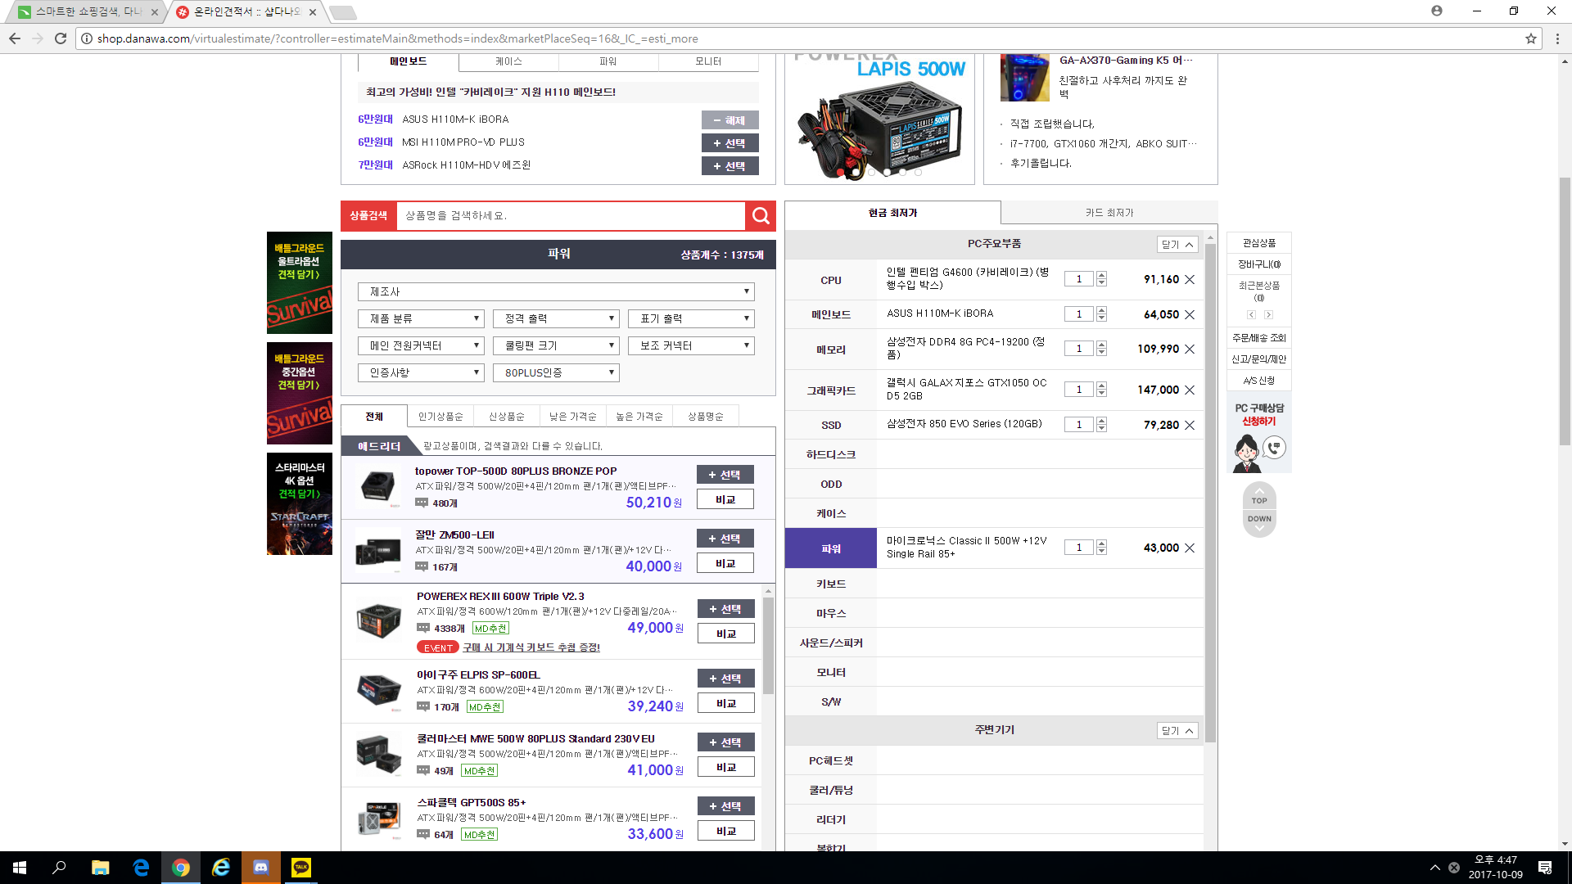Click the estimate panel vertical scrollbar
The image size is (1572, 884).
1210,491
